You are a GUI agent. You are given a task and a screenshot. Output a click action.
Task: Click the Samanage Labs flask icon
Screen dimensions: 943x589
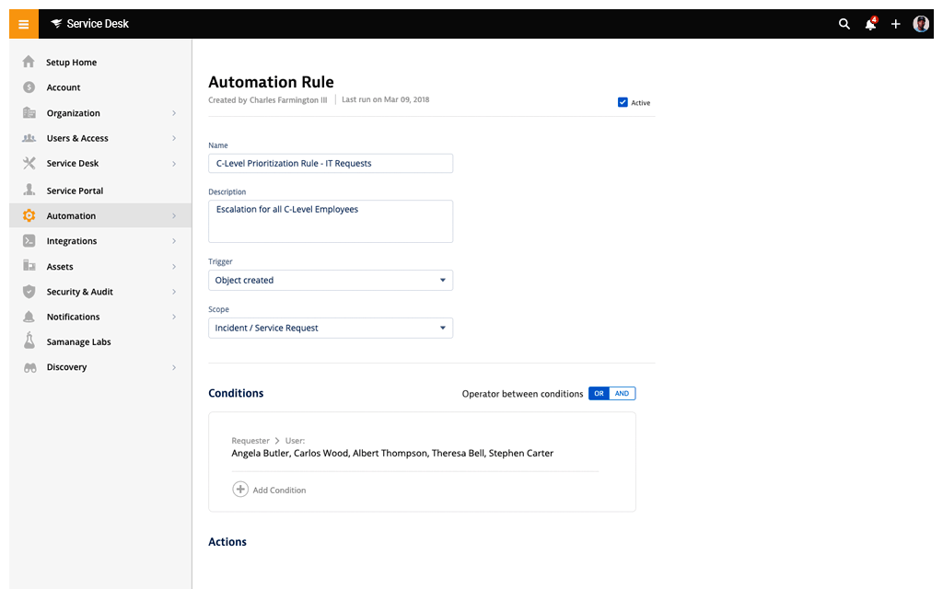pyautogui.click(x=28, y=341)
